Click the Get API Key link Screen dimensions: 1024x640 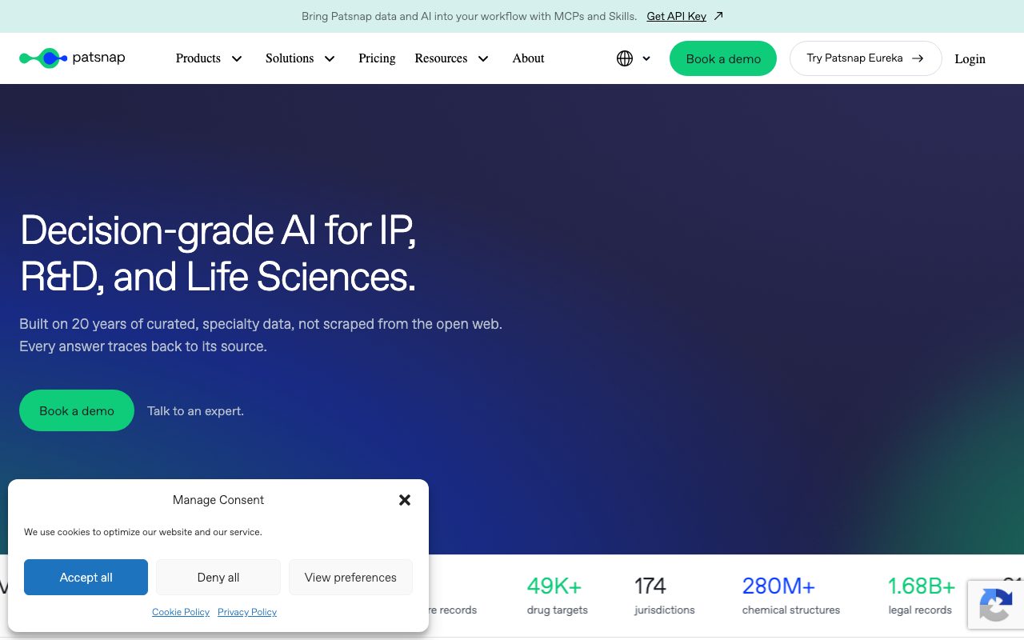[x=676, y=16]
